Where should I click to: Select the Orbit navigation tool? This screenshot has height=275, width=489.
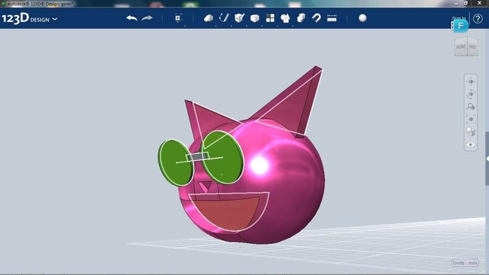(x=471, y=94)
